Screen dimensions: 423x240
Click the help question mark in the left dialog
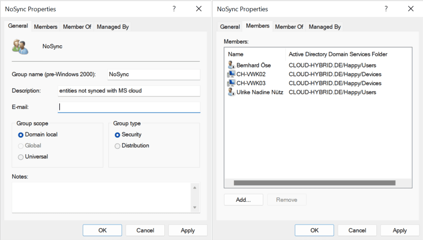pyautogui.click(x=174, y=9)
